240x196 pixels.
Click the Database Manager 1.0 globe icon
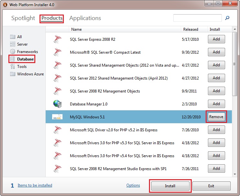58,104
